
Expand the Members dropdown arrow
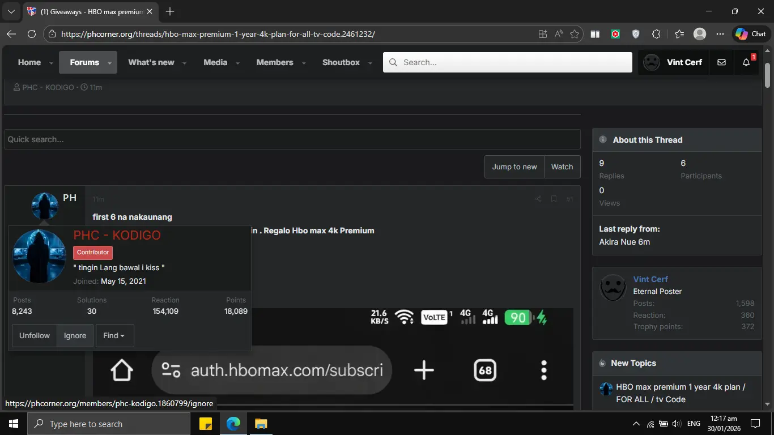pyautogui.click(x=304, y=63)
